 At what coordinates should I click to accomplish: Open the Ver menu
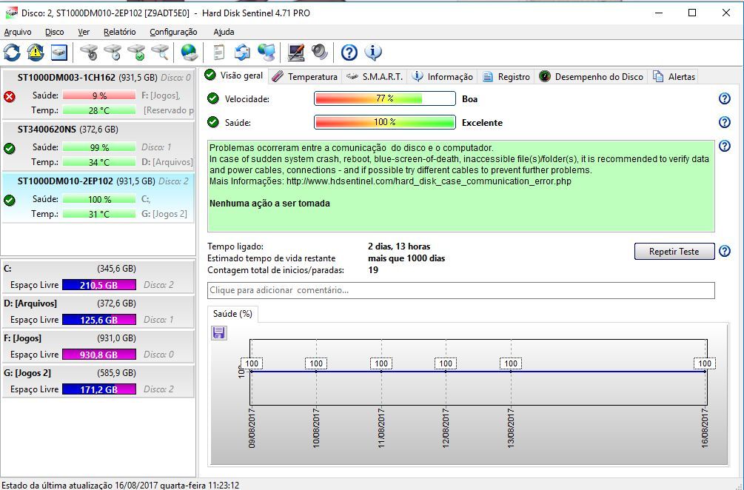[x=84, y=32]
